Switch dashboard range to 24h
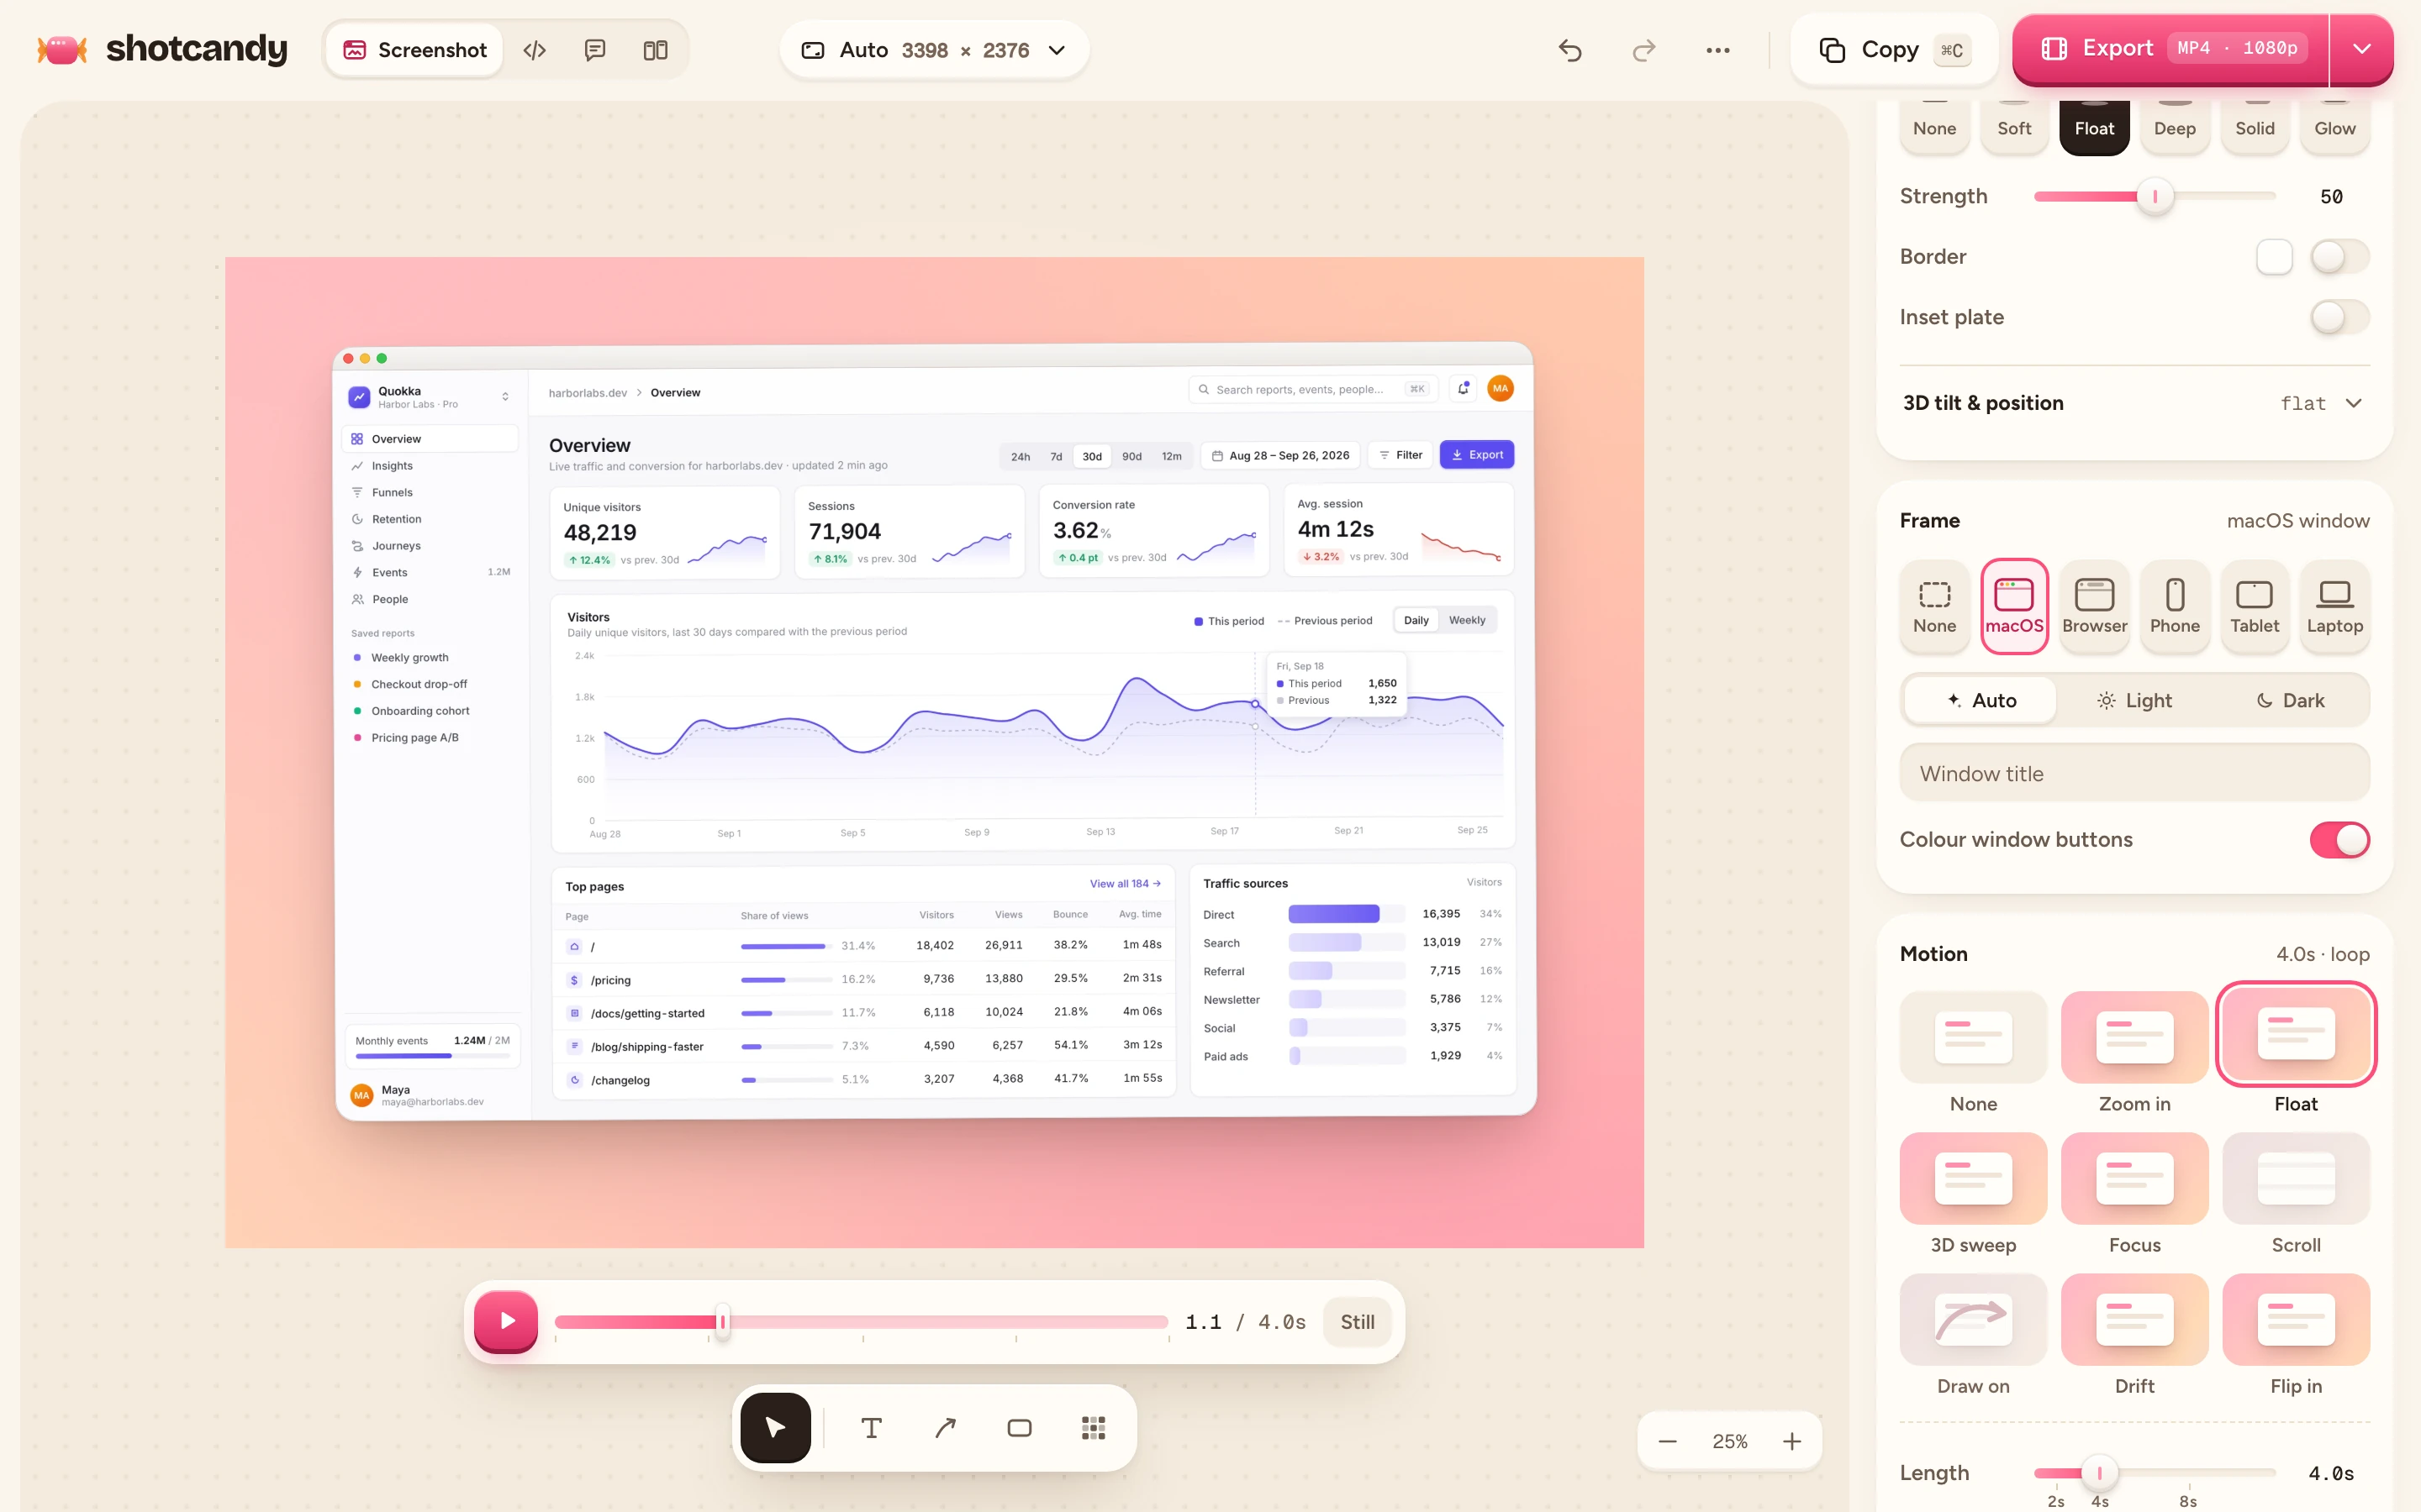Image resolution: width=2421 pixels, height=1512 pixels. (x=1021, y=456)
